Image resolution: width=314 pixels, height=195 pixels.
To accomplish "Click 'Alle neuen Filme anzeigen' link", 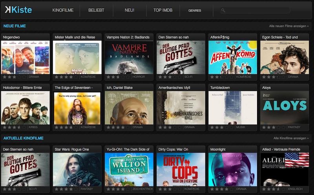I will click(x=288, y=26).
